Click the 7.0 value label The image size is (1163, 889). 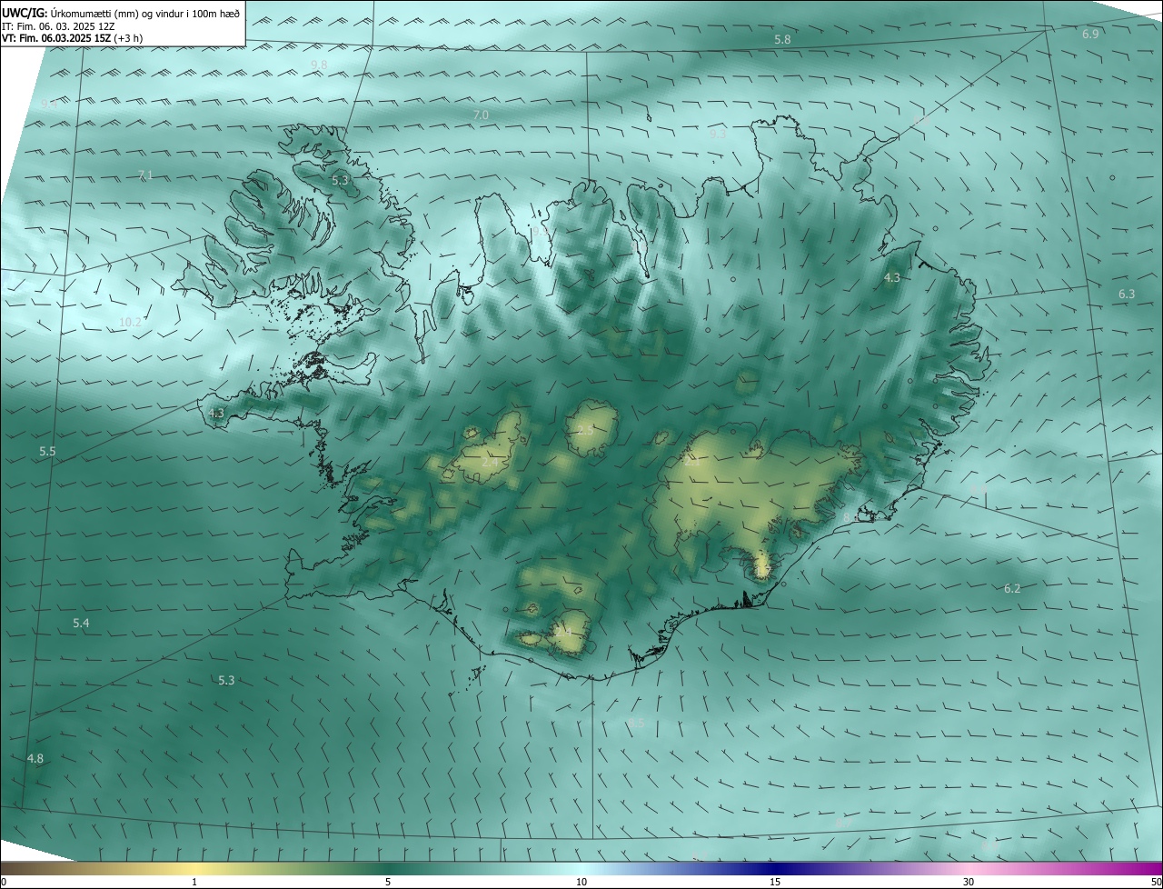pyautogui.click(x=481, y=115)
